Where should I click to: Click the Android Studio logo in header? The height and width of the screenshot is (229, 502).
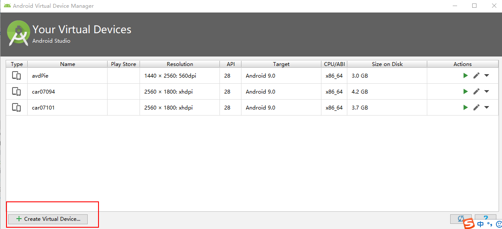[x=19, y=34]
